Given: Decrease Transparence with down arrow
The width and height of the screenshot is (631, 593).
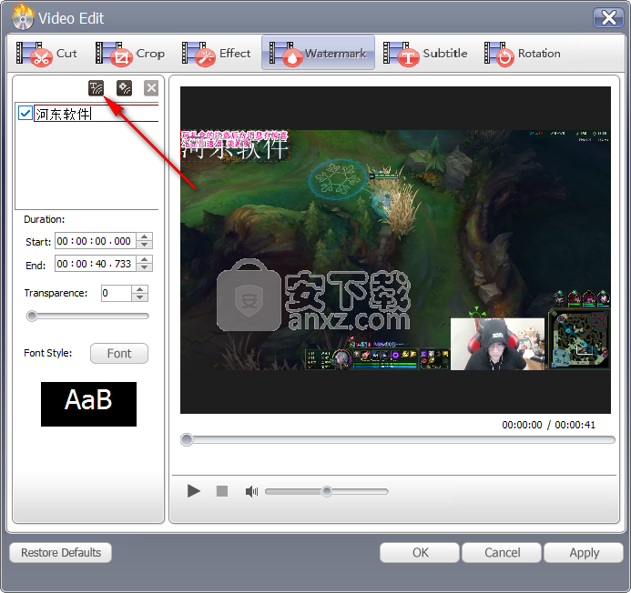Looking at the screenshot, I should pyautogui.click(x=139, y=297).
